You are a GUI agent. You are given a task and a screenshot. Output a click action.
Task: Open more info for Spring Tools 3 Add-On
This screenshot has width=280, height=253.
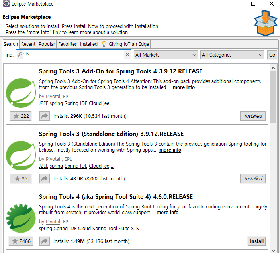click(184, 87)
